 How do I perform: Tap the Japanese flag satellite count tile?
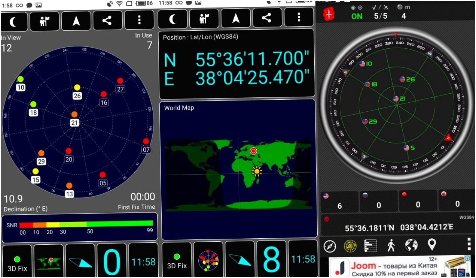click(x=457, y=201)
